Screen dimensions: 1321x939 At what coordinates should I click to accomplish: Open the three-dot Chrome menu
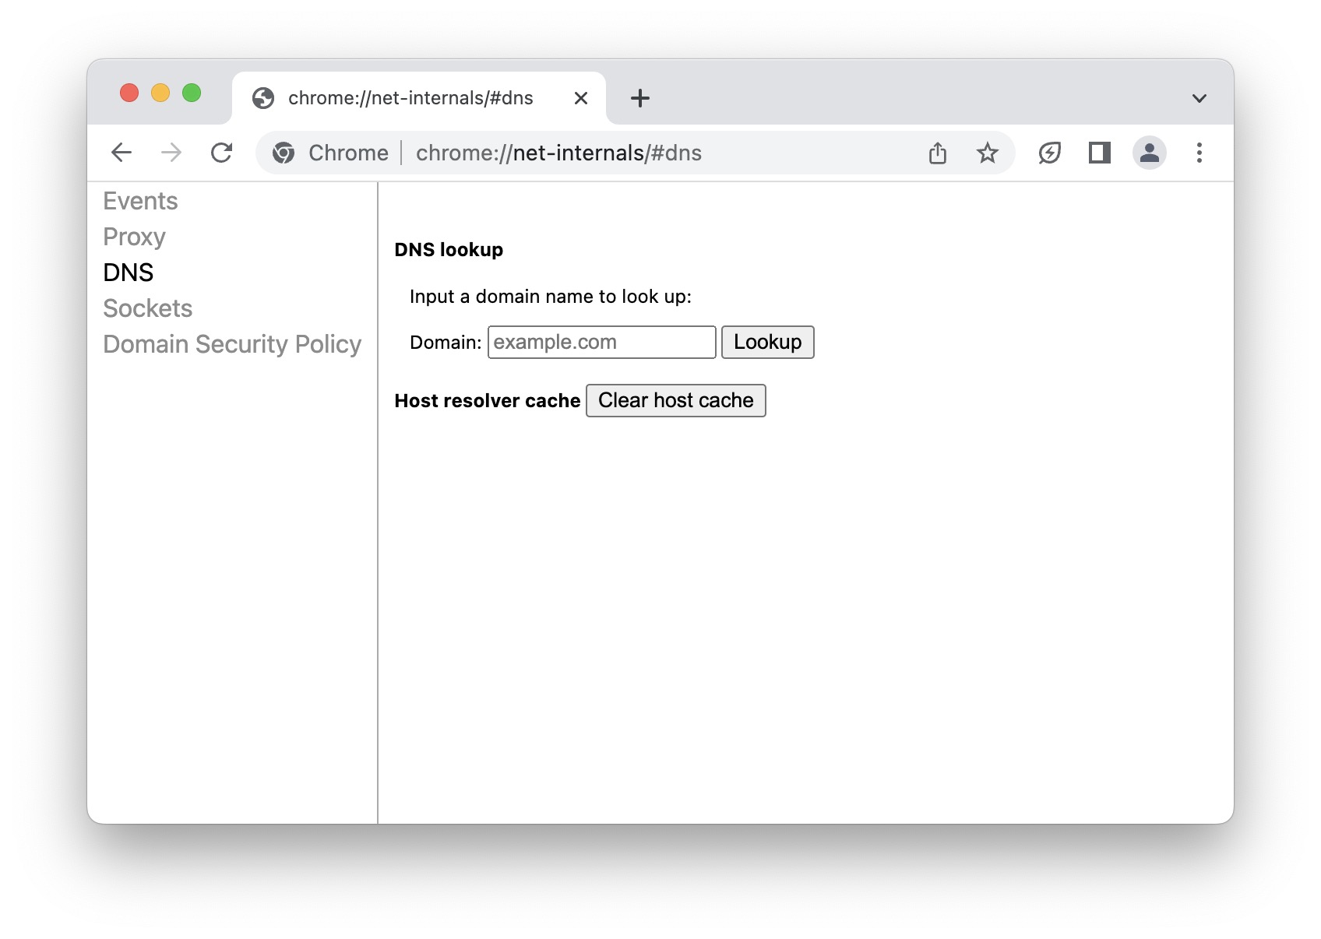[x=1199, y=153]
